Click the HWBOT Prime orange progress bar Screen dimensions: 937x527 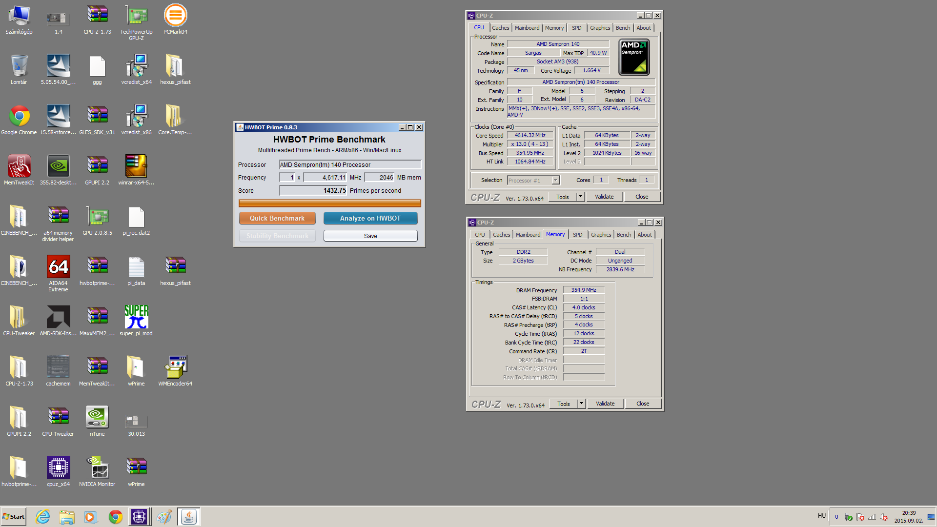coord(329,203)
